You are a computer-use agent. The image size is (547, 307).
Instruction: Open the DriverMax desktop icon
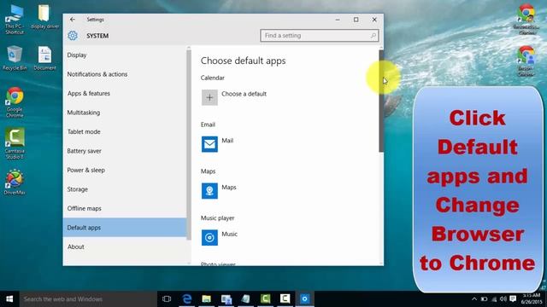pos(15,182)
